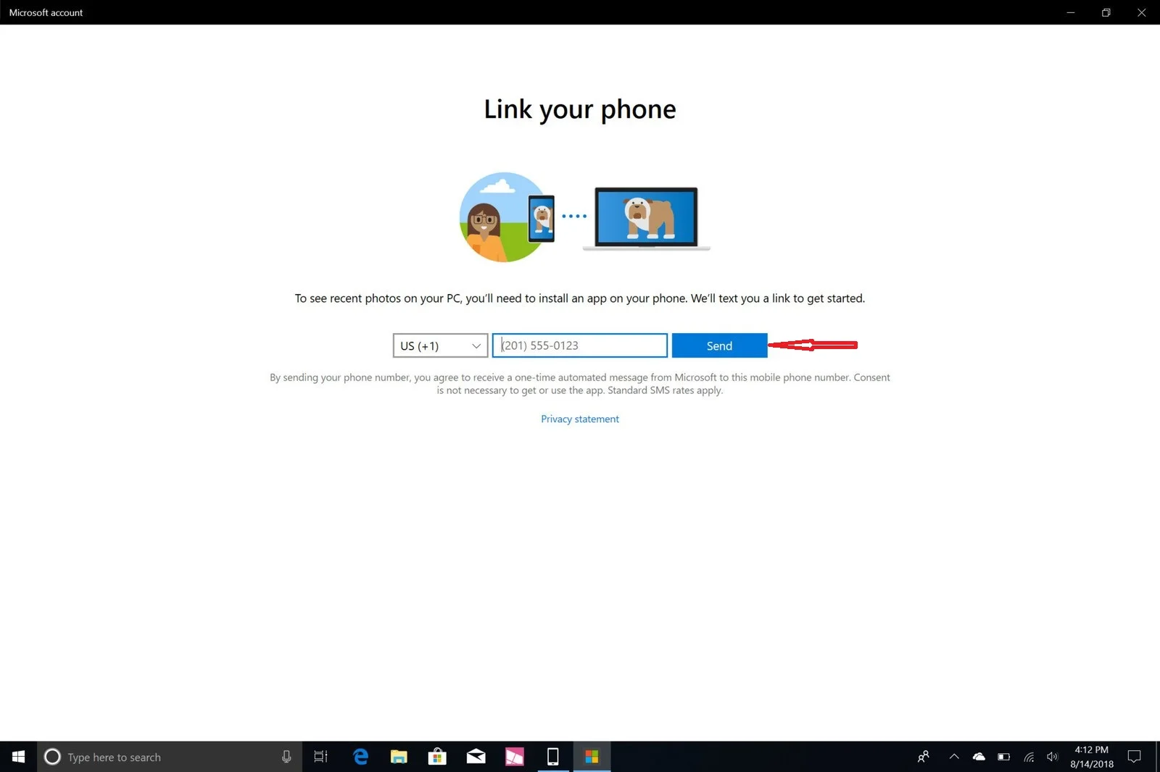Open the pink app icon in taskbar
Viewport: 1160px width, 772px height.
[x=514, y=757]
